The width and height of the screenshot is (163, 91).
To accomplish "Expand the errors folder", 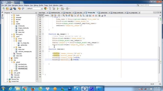I will coord(14,39).
